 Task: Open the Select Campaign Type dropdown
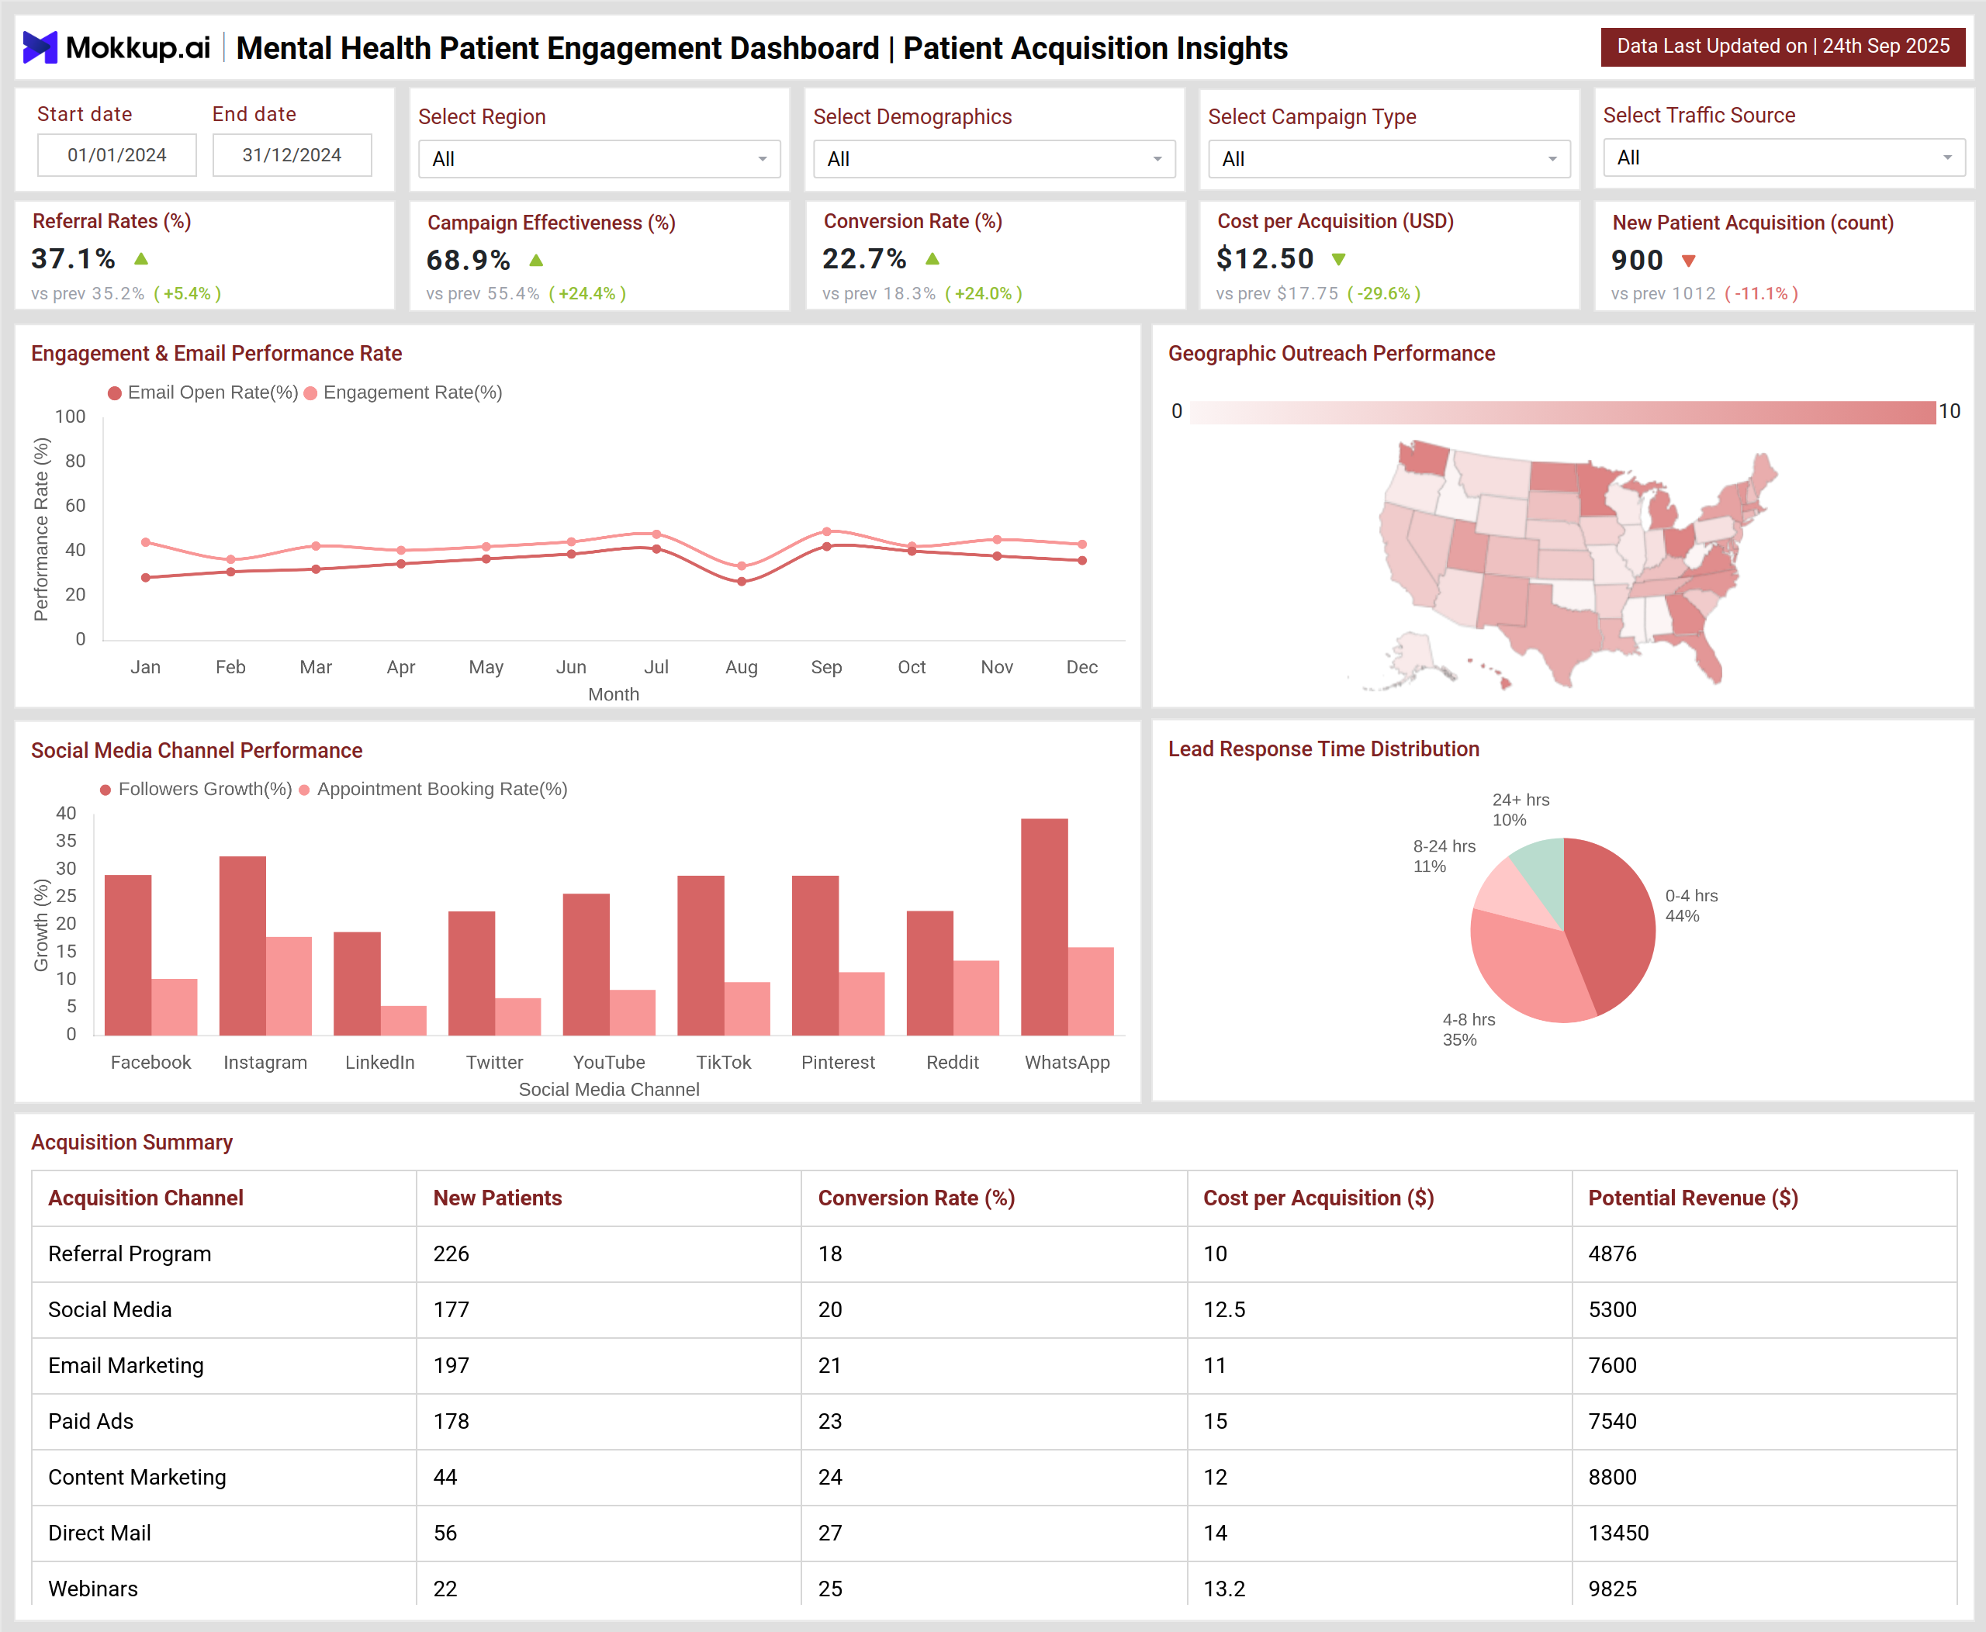click(1389, 159)
